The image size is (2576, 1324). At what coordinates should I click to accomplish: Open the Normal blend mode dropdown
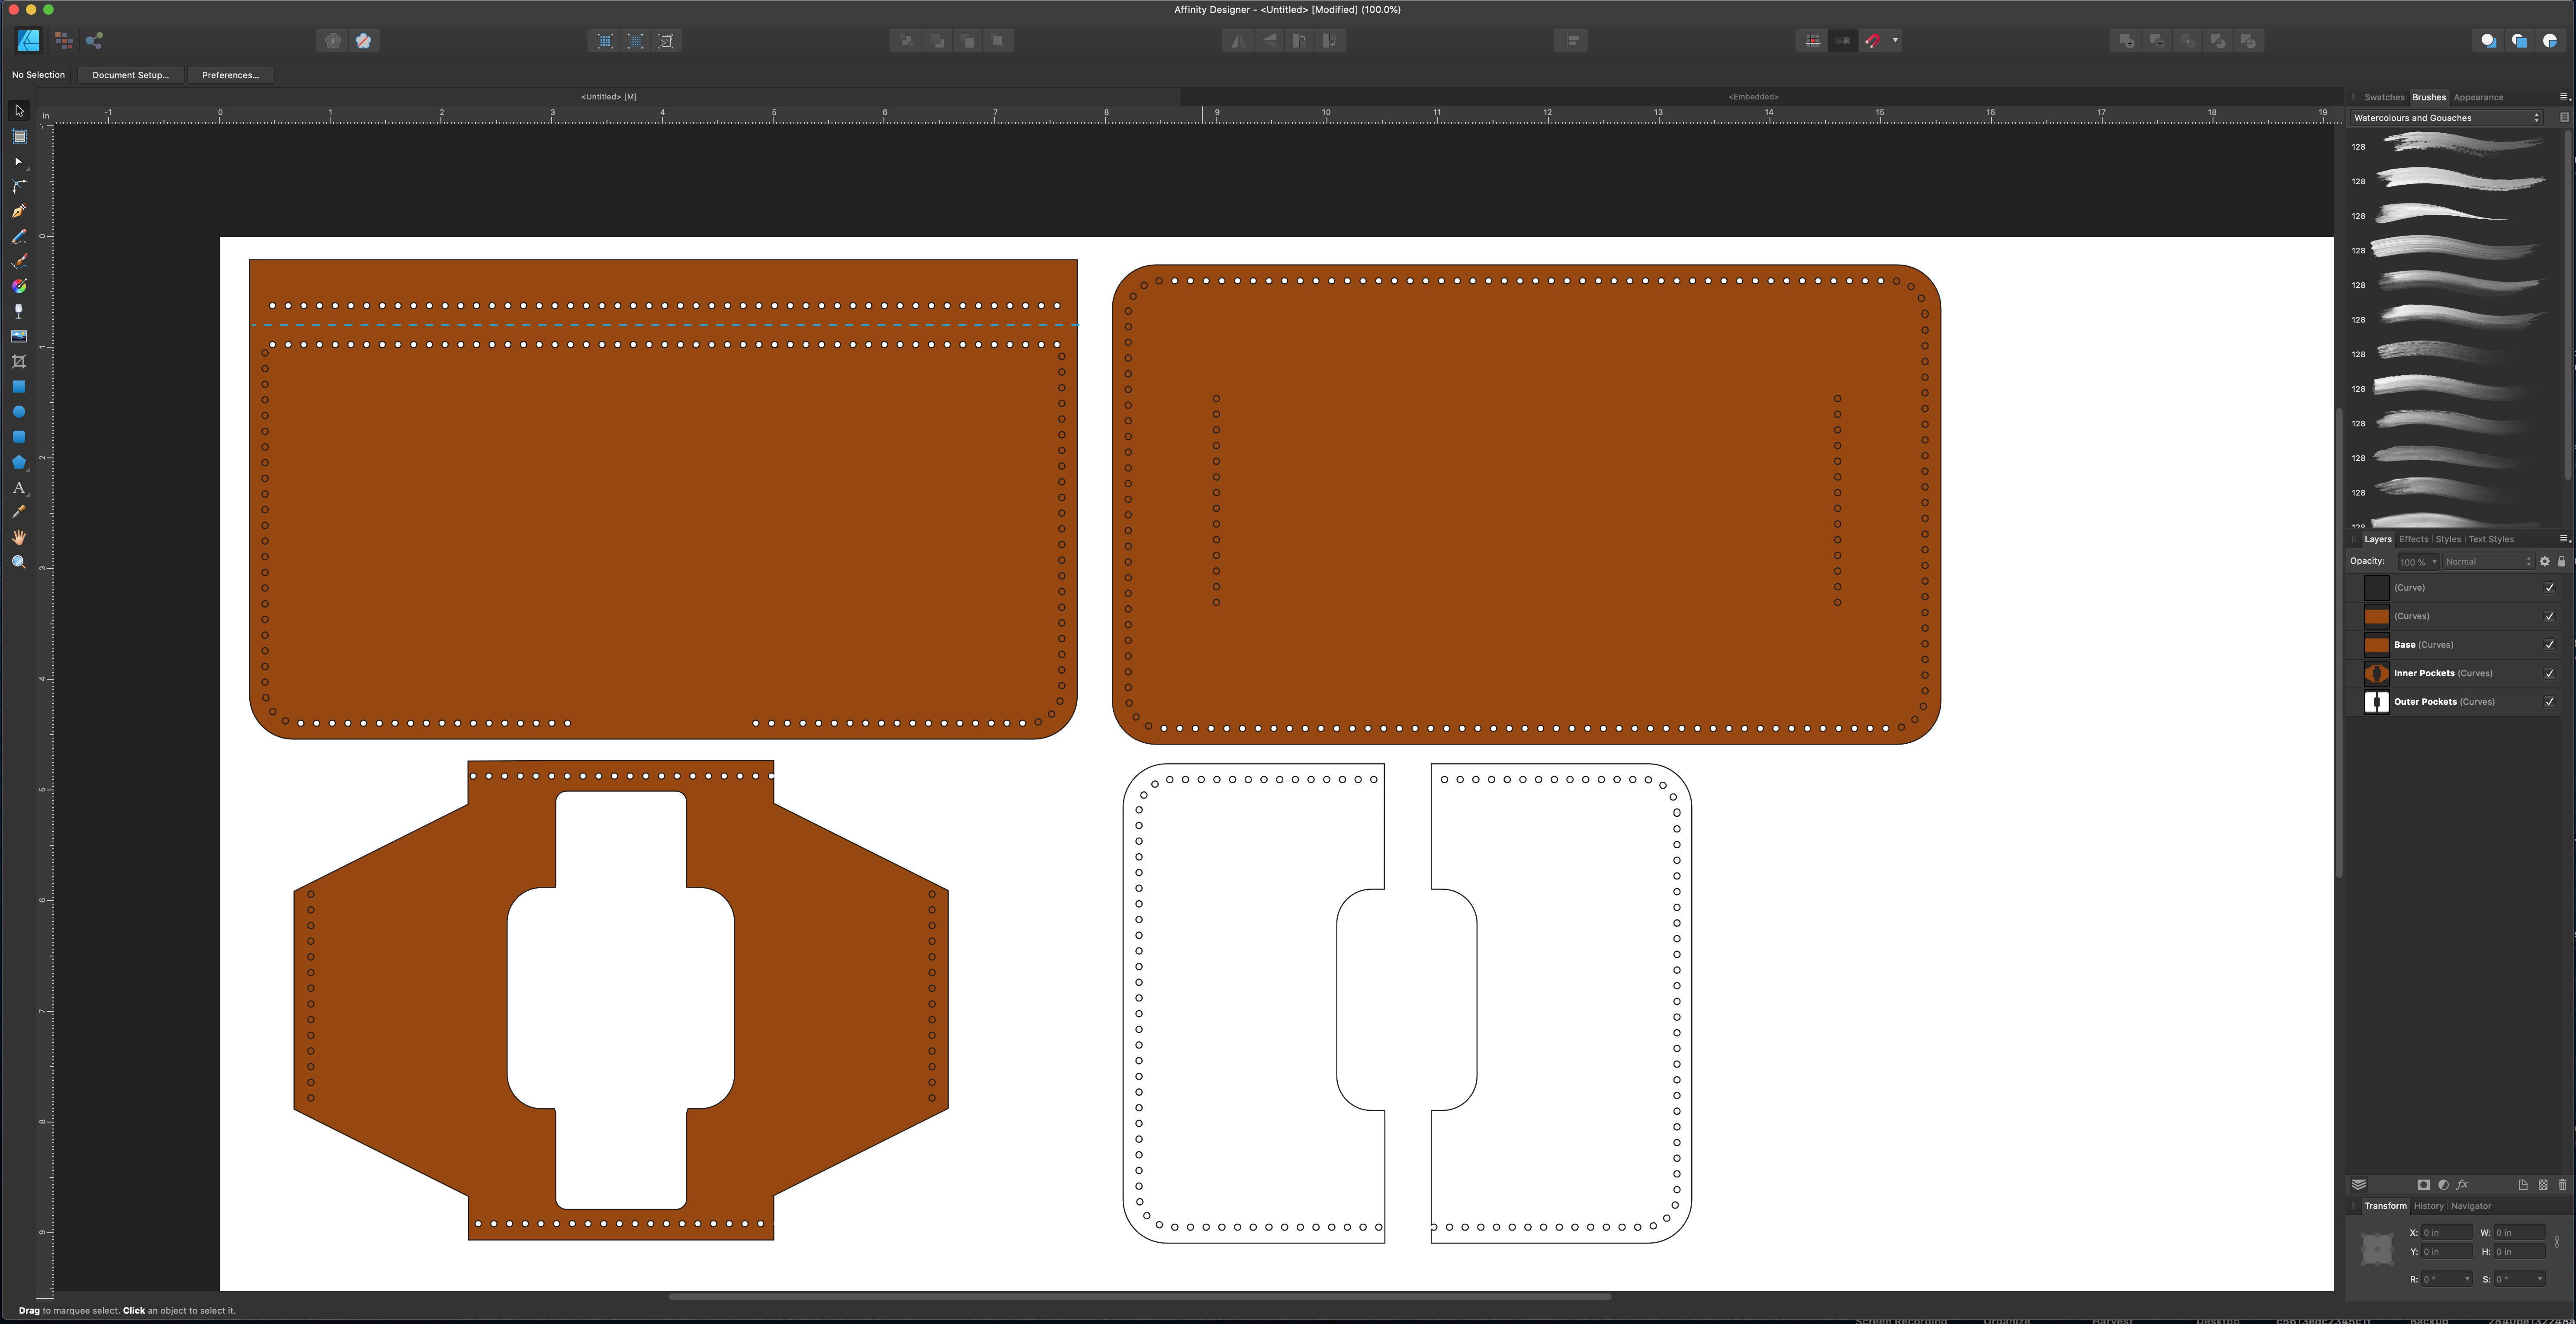pyautogui.click(x=2488, y=562)
